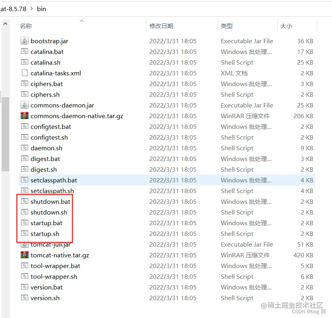Click the navigation pane scroll-up arrow
This screenshot has height=318, width=332.
(6, 24)
